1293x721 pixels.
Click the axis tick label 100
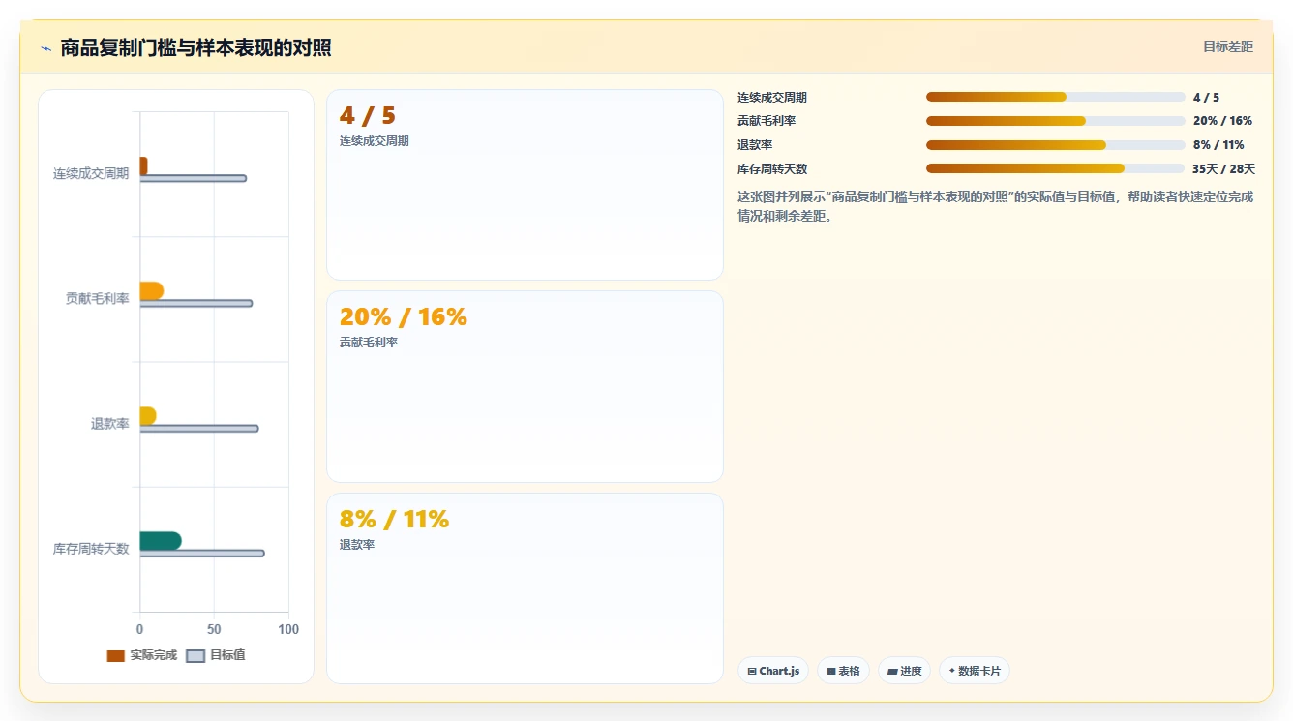(x=288, y=629)
